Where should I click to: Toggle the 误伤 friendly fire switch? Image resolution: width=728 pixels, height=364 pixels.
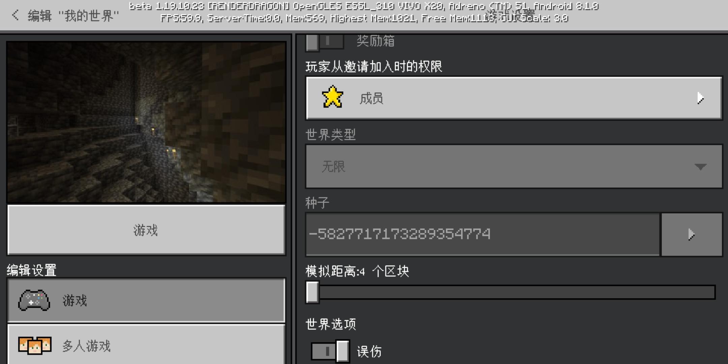click(x=330, y=352)
